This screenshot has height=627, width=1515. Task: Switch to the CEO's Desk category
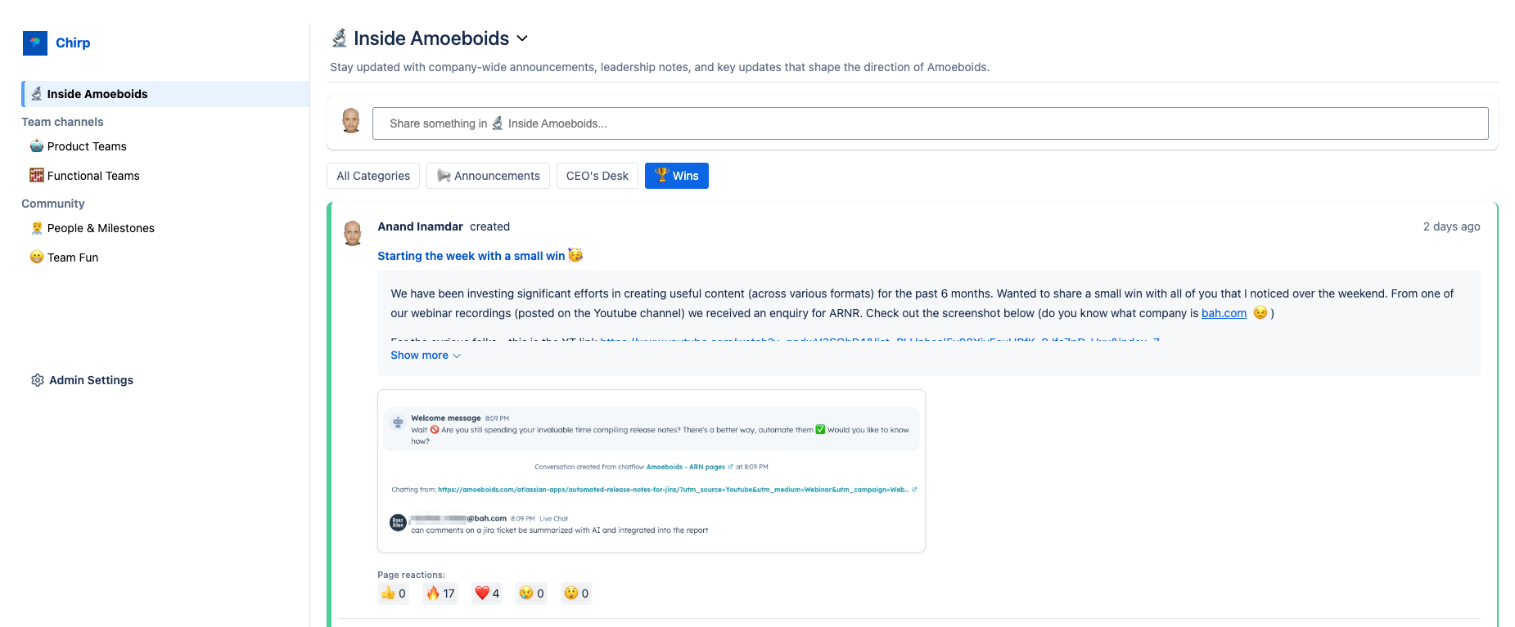pyautogui.click(x=597, y=176)
